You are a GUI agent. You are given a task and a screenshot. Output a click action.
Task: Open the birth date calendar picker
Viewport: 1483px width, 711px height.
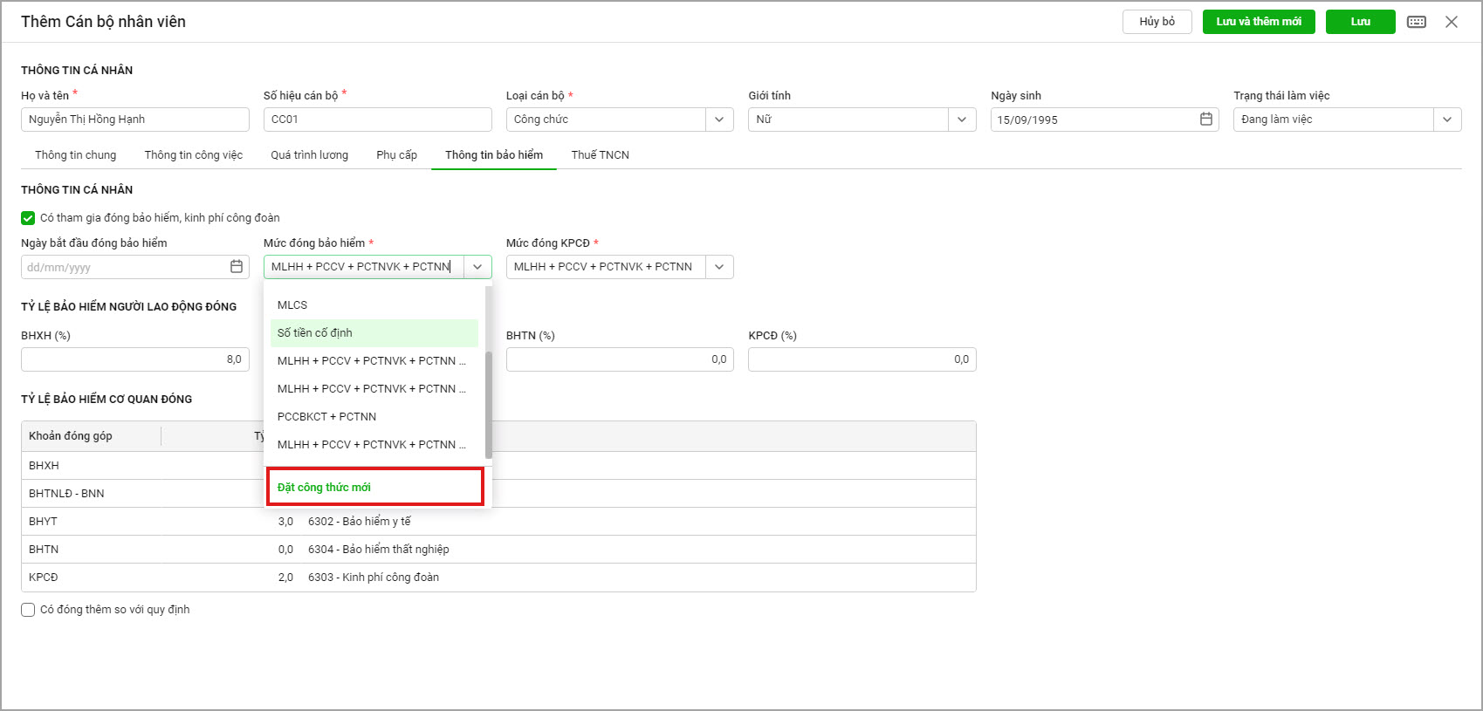point(1206,120)
